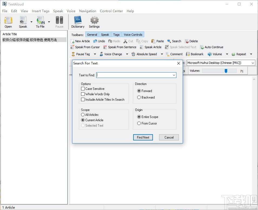This screenshot has width=258, height=210.
Task: Open a document with the Open icon
Action: point(8,22)
